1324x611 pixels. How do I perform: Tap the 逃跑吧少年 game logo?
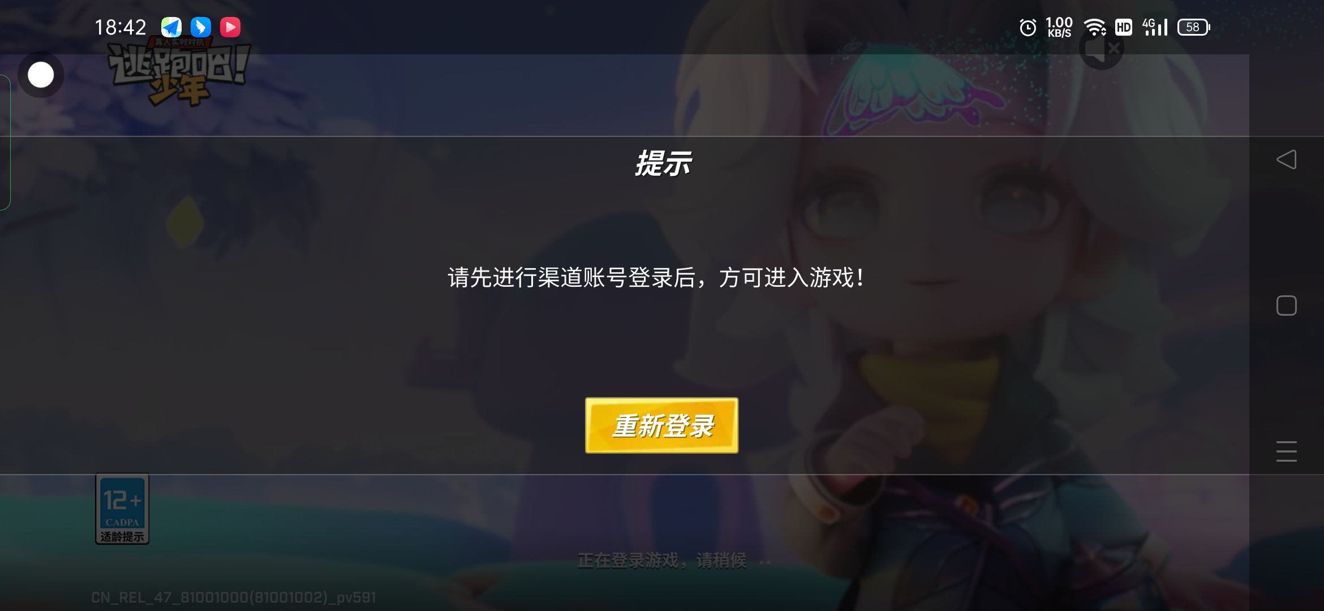pos(178,72)
